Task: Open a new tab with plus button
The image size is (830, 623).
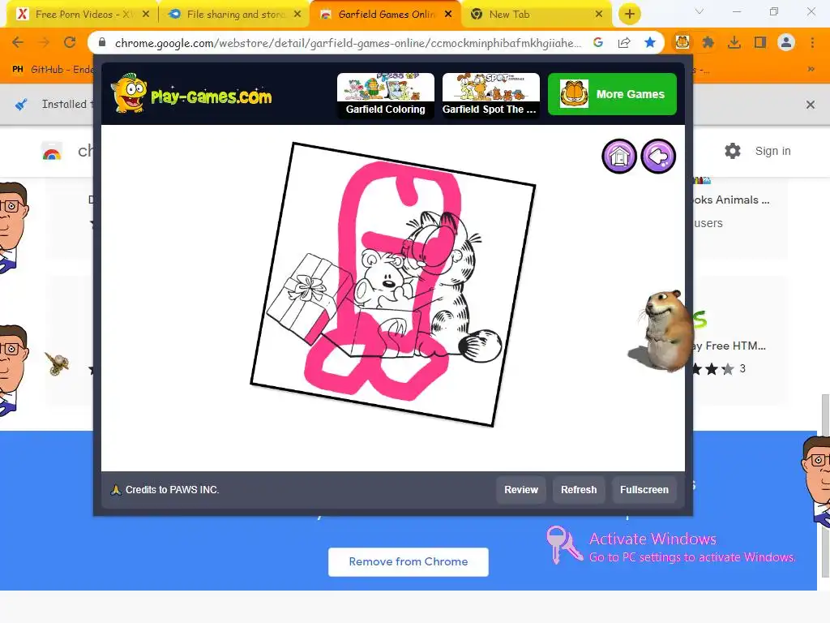Action: pos(629,15)
